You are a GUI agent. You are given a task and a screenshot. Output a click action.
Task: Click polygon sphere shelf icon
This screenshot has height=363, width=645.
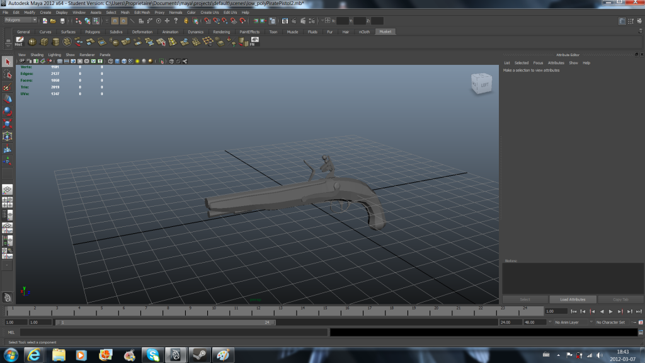click(32, 42)
